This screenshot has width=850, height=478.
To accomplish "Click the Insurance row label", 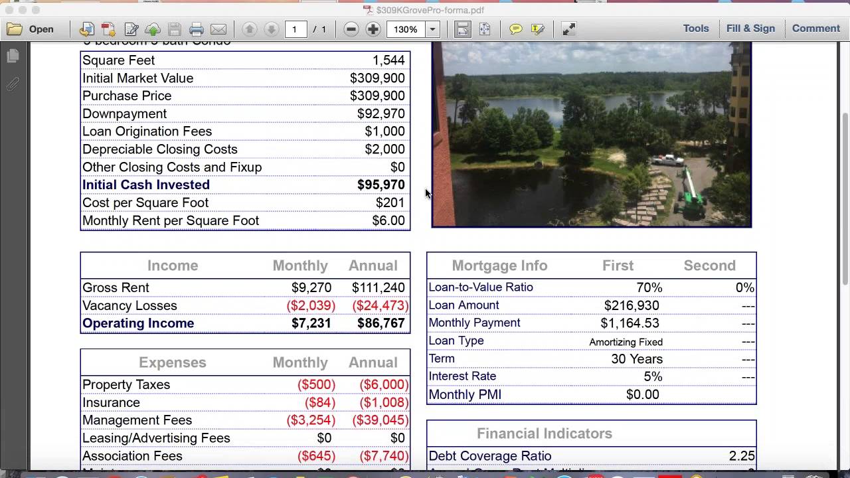I will (x=111, y=402).
